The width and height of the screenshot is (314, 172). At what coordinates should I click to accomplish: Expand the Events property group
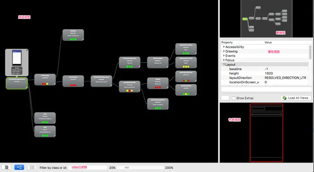click(x=224, y=56)
